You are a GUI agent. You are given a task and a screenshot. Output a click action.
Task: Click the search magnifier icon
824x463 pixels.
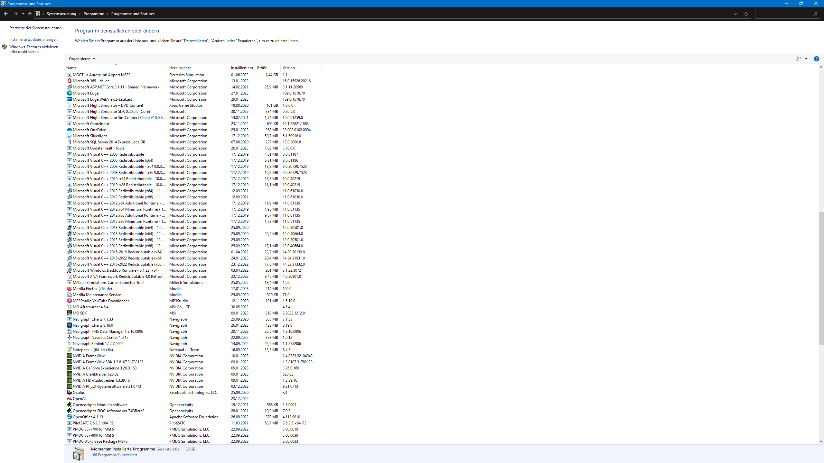click(815, 14)
